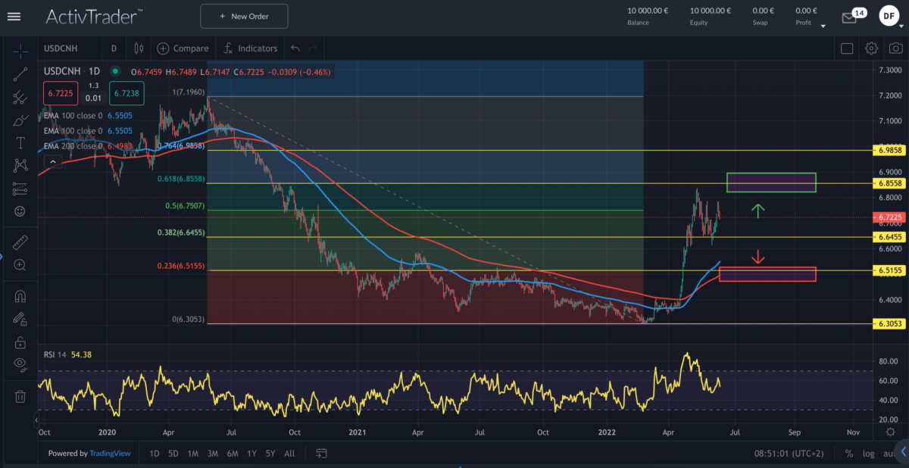Select the 5D time range
Viewport: 909px width, 468px height.
173,454
